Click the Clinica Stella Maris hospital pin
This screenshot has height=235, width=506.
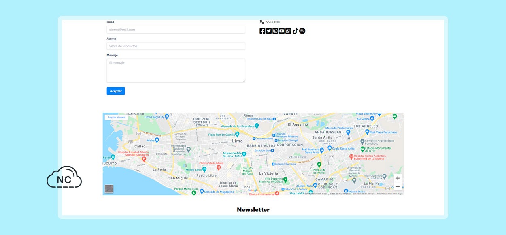point(219,167)
